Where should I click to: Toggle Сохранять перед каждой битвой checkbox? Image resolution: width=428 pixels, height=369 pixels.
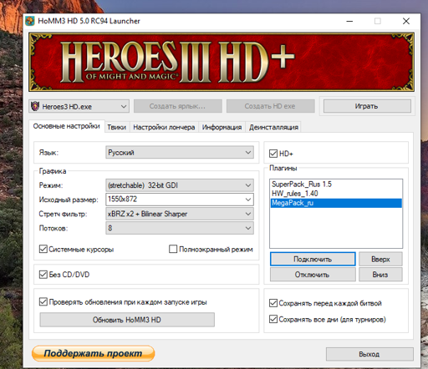pos(273,303)
